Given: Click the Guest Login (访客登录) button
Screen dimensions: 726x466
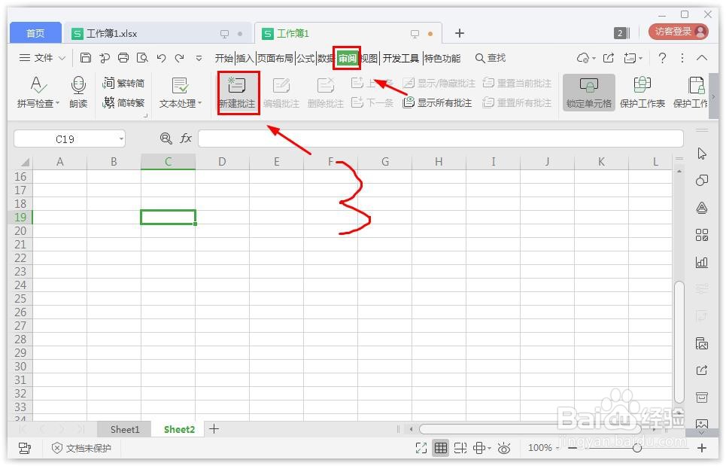Looking at the screenshot, I should click(679, 32).
